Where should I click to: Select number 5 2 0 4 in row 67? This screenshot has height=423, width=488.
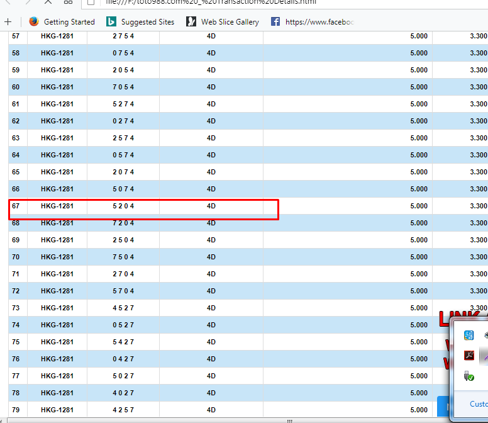[123, 206]
